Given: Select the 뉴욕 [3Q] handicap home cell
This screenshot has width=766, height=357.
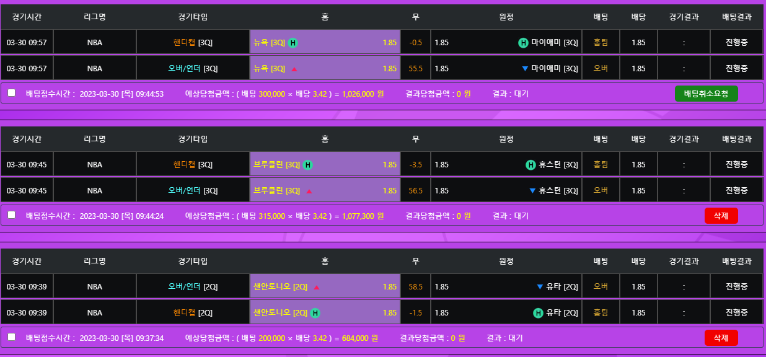Looking at the screenshot, I should [x=325, y=43].
